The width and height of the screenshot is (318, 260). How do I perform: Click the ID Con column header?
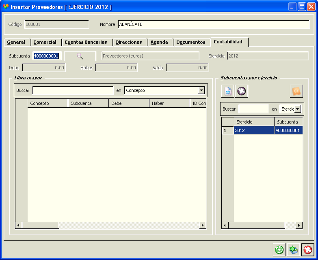(x=198, y=103)
